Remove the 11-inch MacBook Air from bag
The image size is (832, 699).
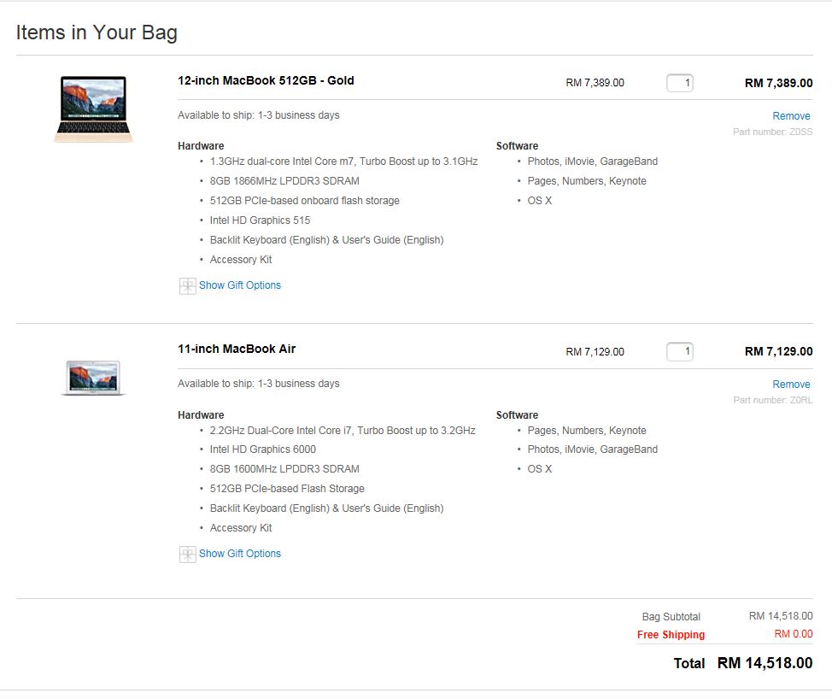coord(791,385)
